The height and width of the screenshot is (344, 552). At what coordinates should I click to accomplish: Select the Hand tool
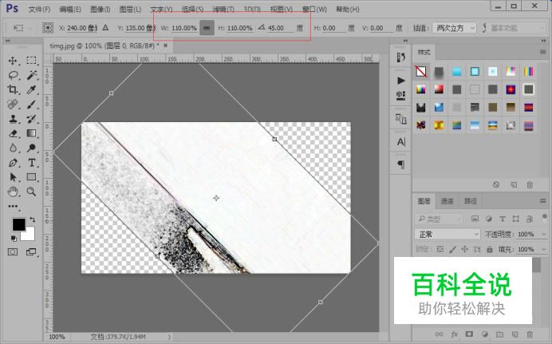pos(13,192)
